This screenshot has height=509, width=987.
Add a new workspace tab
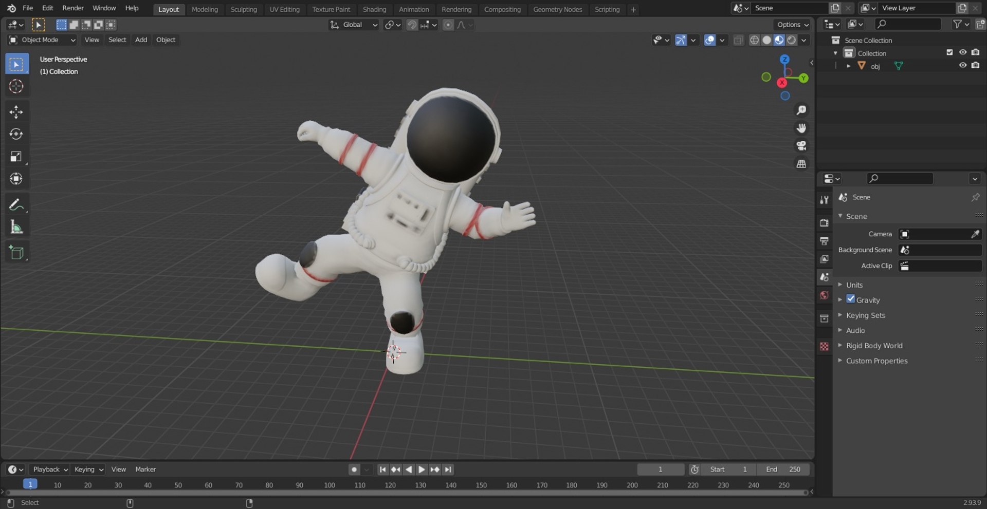click(633, 9)
